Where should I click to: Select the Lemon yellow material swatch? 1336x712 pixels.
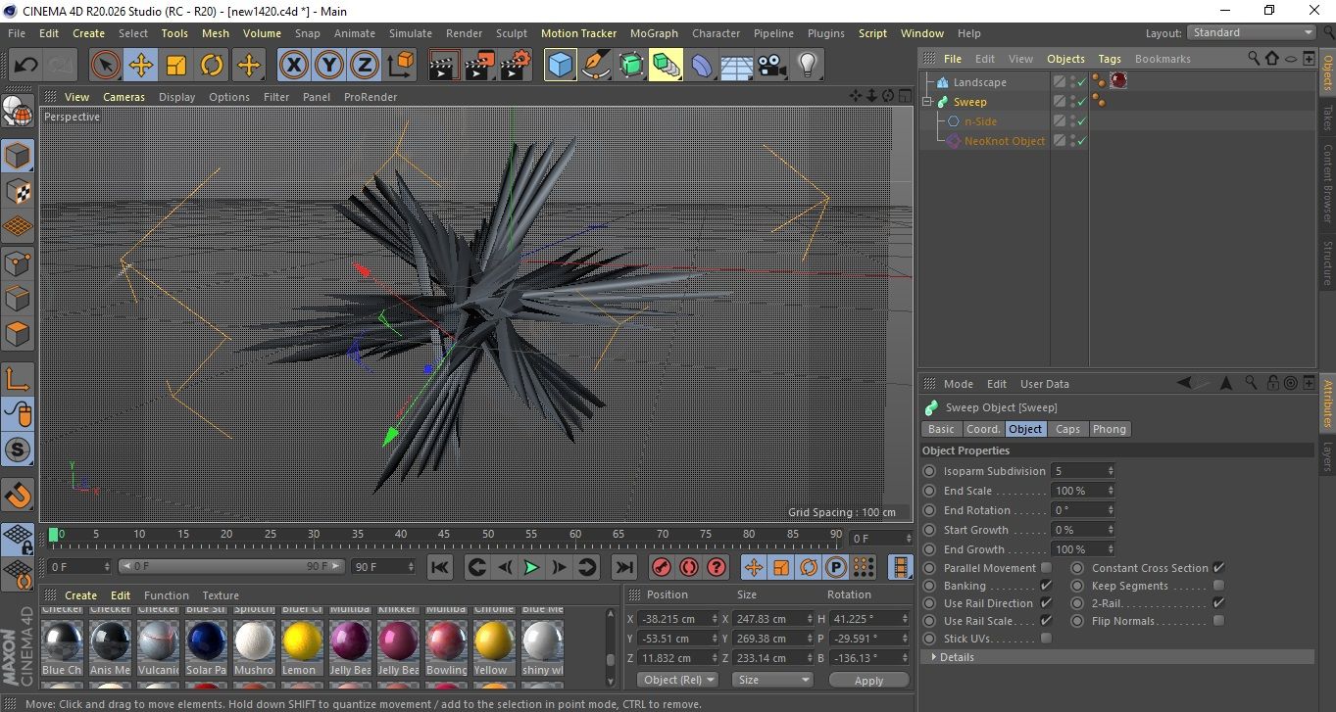click(302, 641)
